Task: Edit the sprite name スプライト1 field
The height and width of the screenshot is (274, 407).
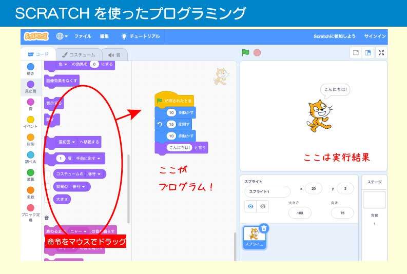Action: [267, 191]
